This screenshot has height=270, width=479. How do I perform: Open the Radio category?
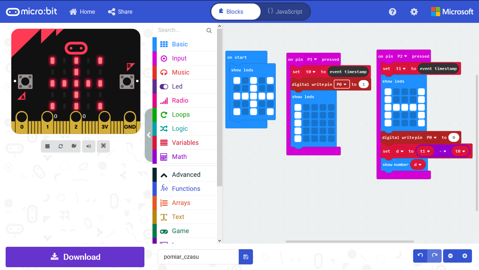pyautogui.click(x=185, y=101)
